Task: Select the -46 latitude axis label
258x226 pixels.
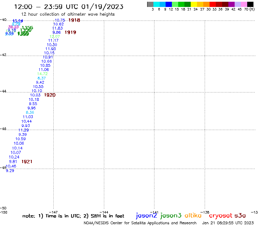Action: coord(3,129)
